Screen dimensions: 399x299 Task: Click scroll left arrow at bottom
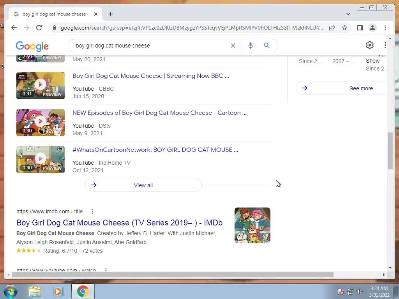tap(9, 274)
